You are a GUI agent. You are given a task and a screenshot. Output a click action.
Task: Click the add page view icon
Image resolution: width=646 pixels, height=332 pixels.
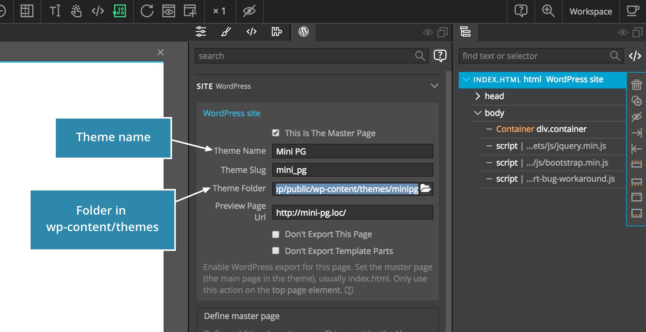190,11
